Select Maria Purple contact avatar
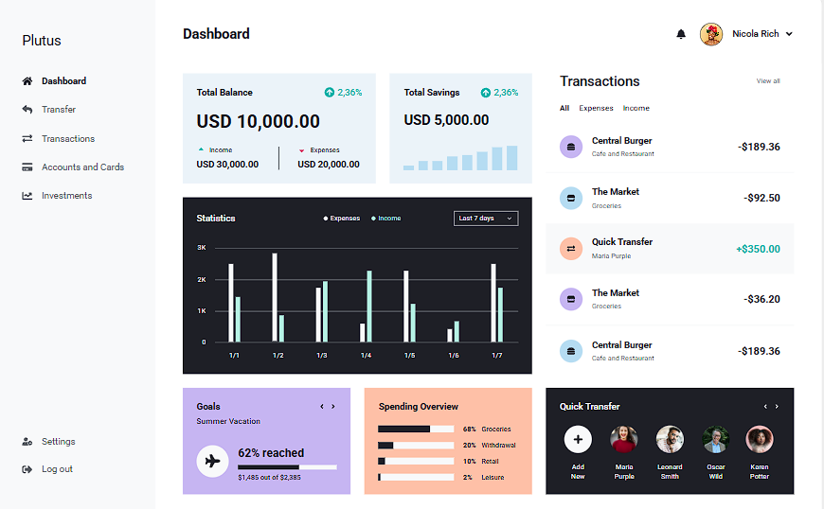Viewport: 824px width, 509px height. [x=624, y=439]
